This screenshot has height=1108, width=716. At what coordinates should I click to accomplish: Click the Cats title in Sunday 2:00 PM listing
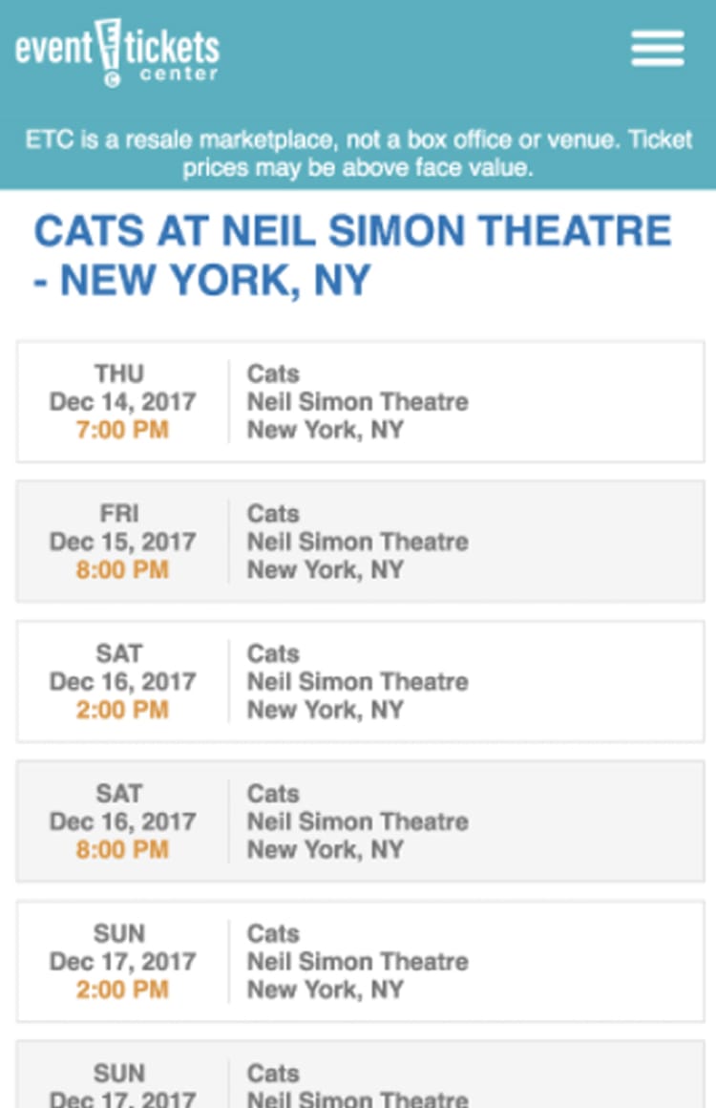pyautogui.click(x=273, y=933)
